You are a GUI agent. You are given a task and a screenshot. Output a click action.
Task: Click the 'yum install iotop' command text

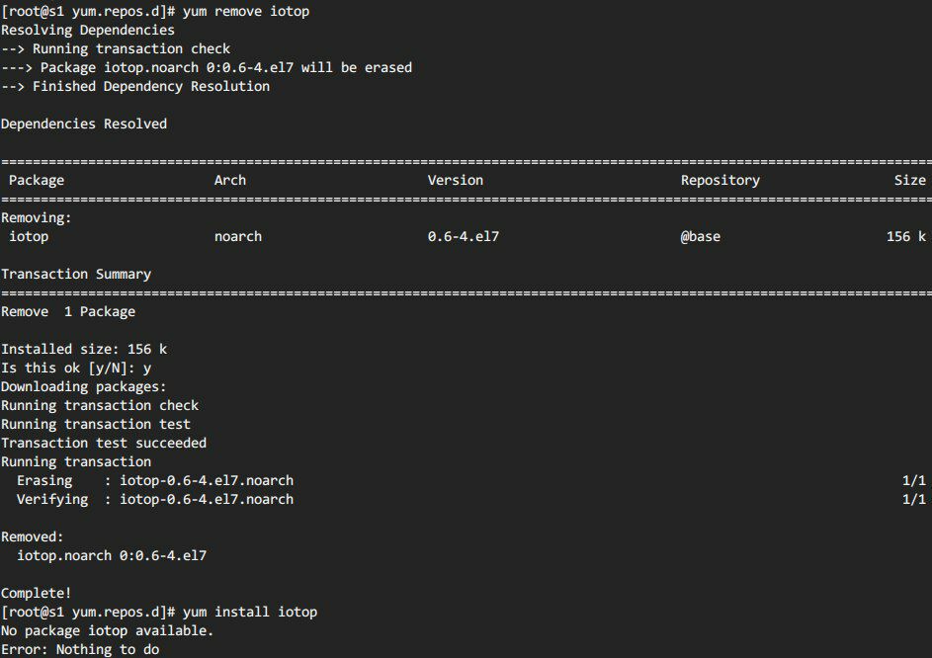pyautogui.click(x=250, y=612)
